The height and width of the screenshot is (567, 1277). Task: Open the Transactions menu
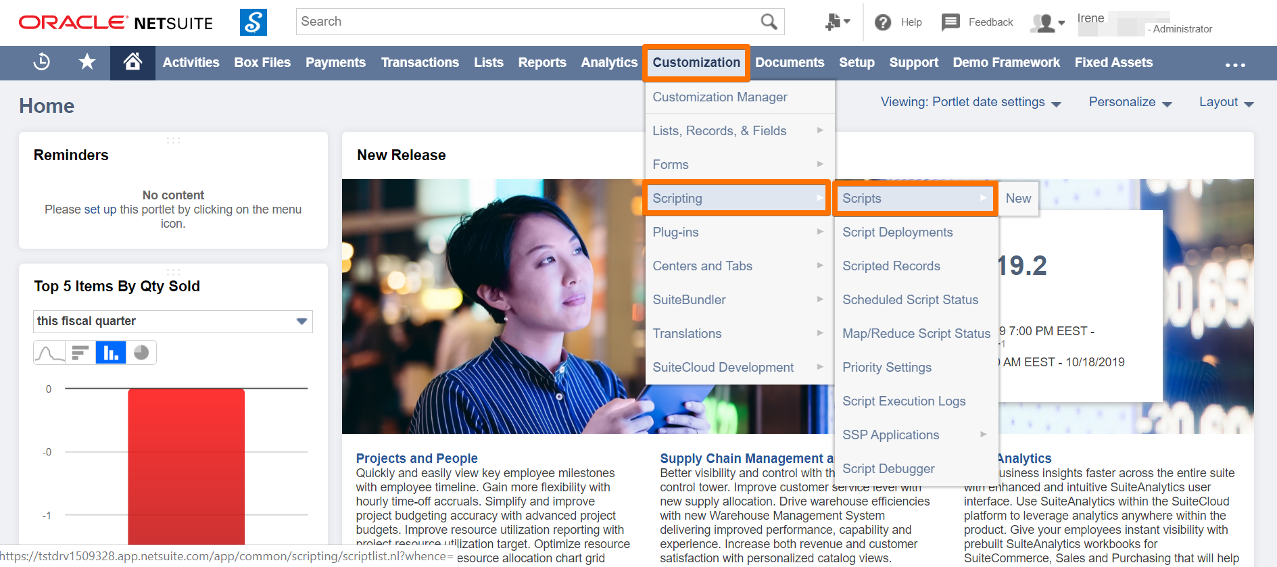(420, 63)
